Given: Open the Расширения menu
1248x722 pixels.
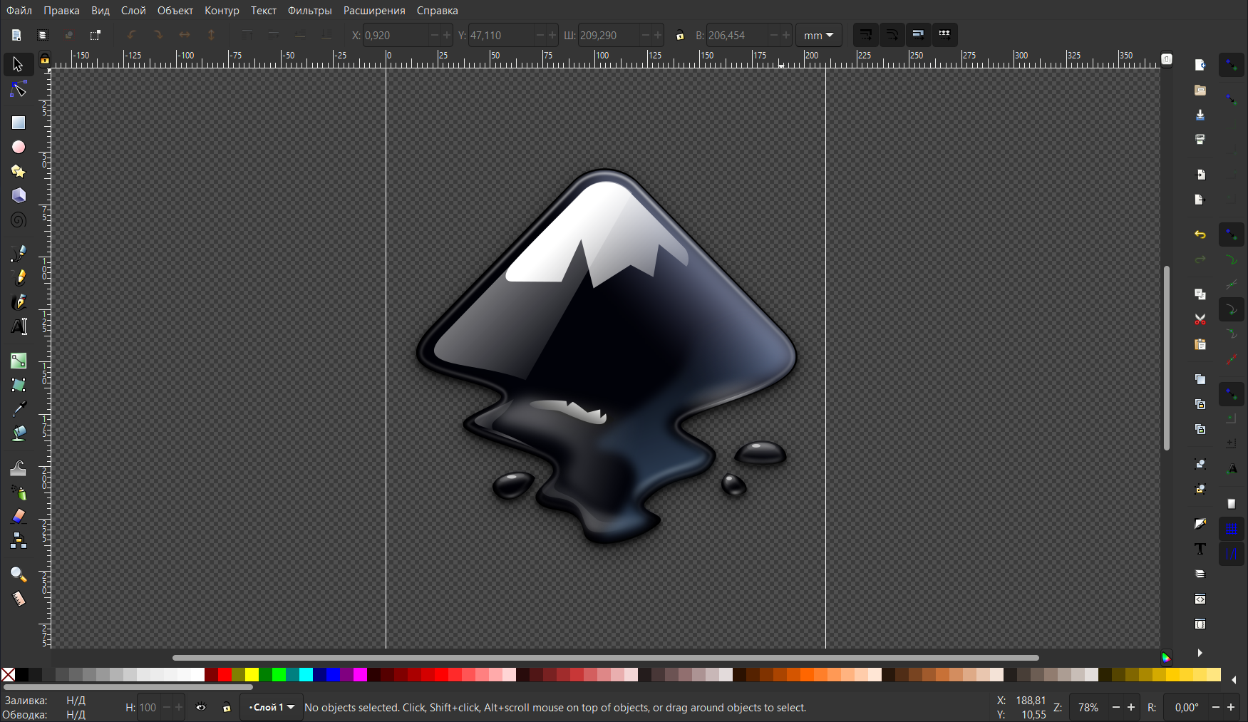Looking at the screenshot, I should coord(374,11).
